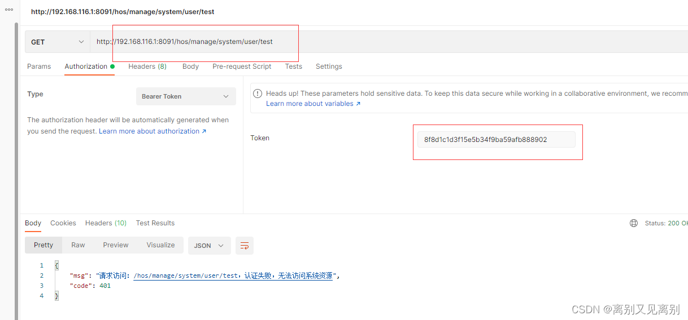Click the three-dots sidebar options icon
Viewport: 688px width, 320px height.
click(x=8, y=10)
